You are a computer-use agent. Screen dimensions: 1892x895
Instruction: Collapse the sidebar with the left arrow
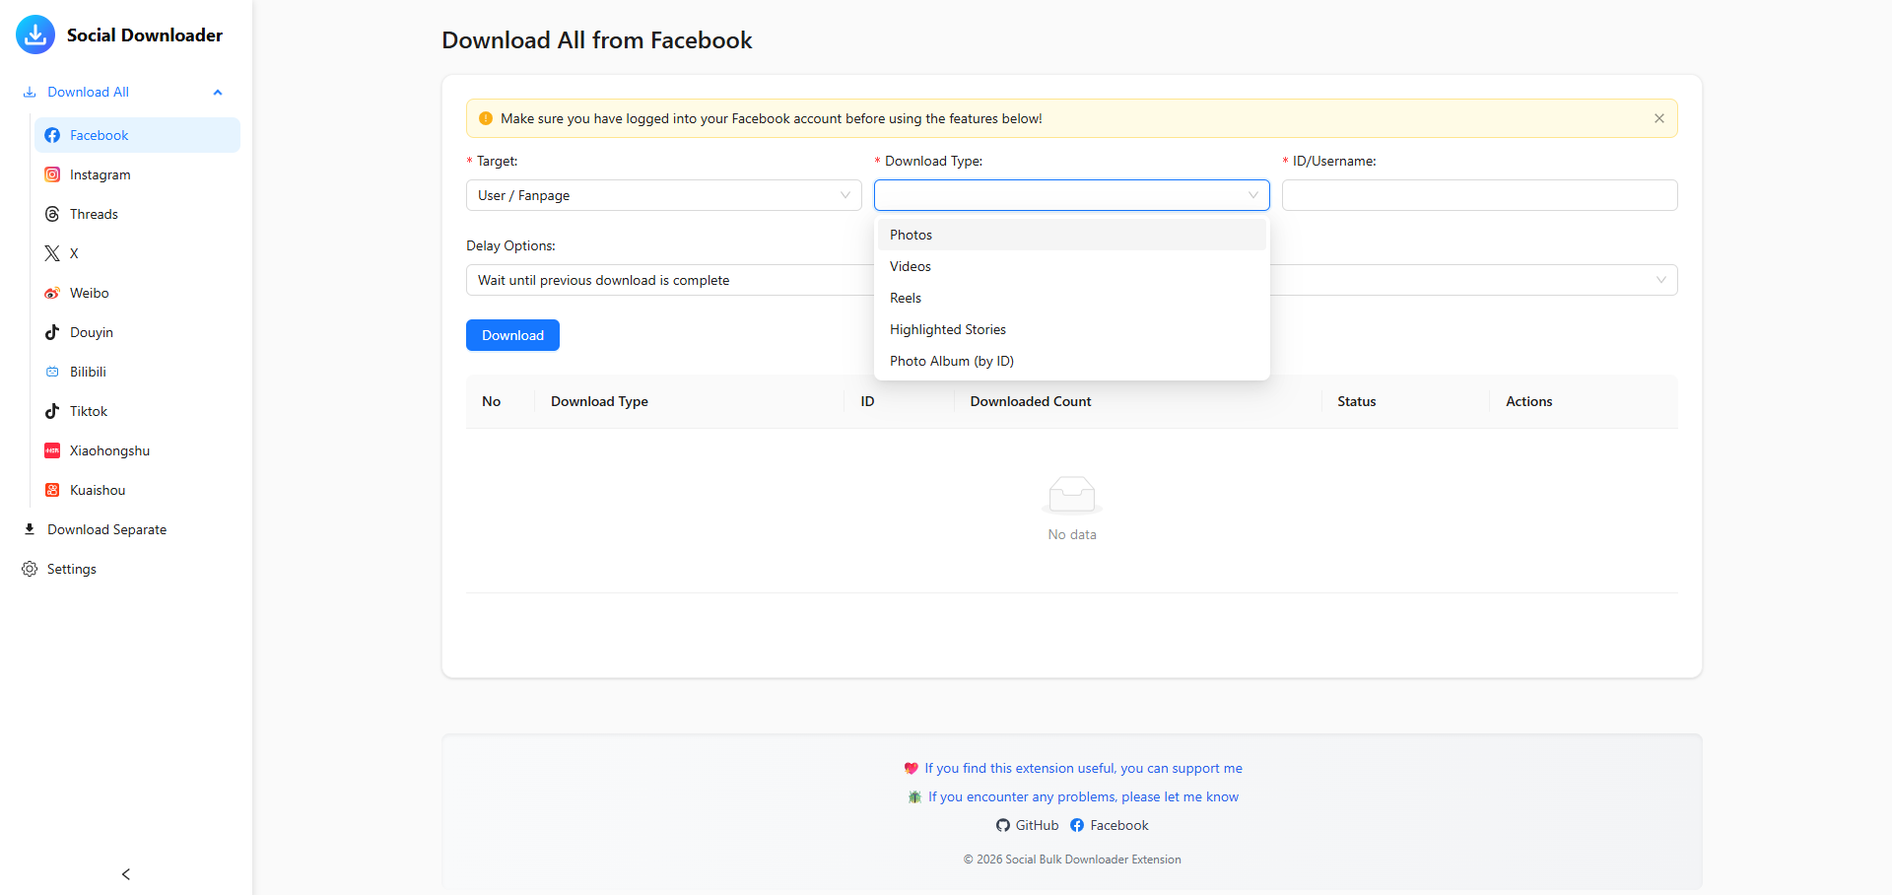[126, 874]
